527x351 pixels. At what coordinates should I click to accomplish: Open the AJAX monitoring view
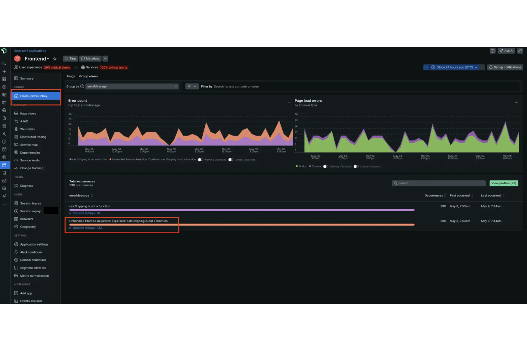tap(25, 121)
